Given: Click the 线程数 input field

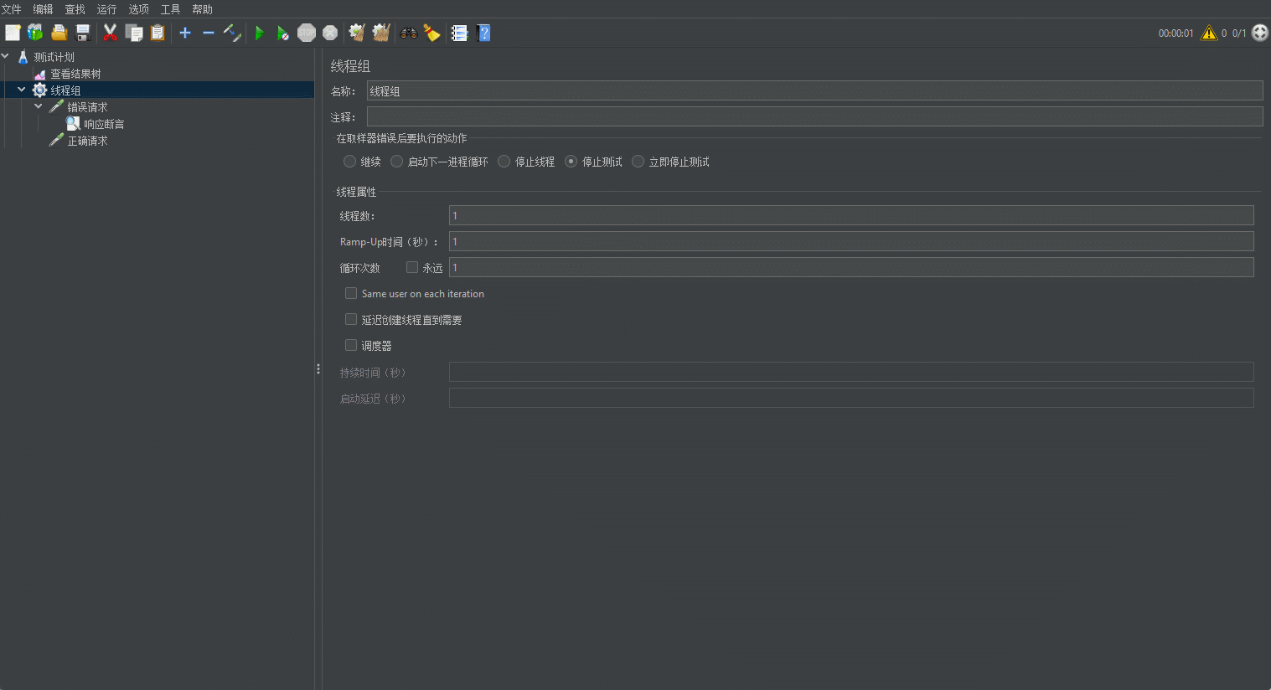Looking at the screenshot, I should (850, 216).
